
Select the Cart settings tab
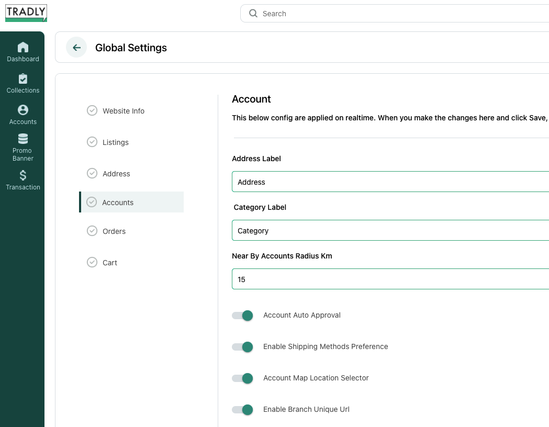(110, 263)
